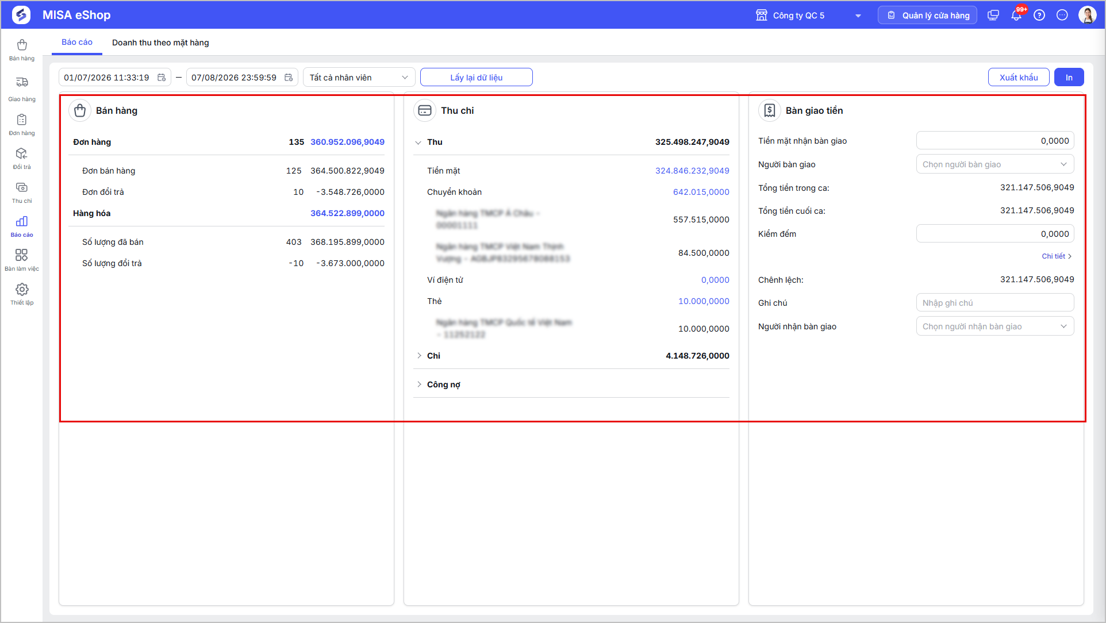Click the help question mark icon
Image resolution: width=1106 pixels, height=623 pixels.
pos(1039,16)
